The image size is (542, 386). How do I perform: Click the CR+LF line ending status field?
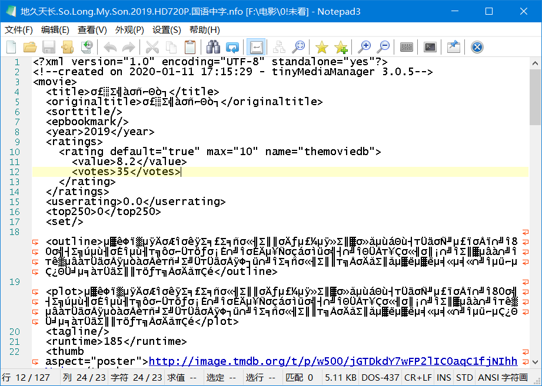point(418,377)
